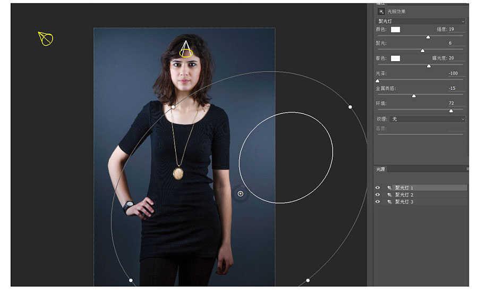478x294 pixels.
Task: Select the 聚光灯 3 entry in lights list
Action: [x=404, y=202]
